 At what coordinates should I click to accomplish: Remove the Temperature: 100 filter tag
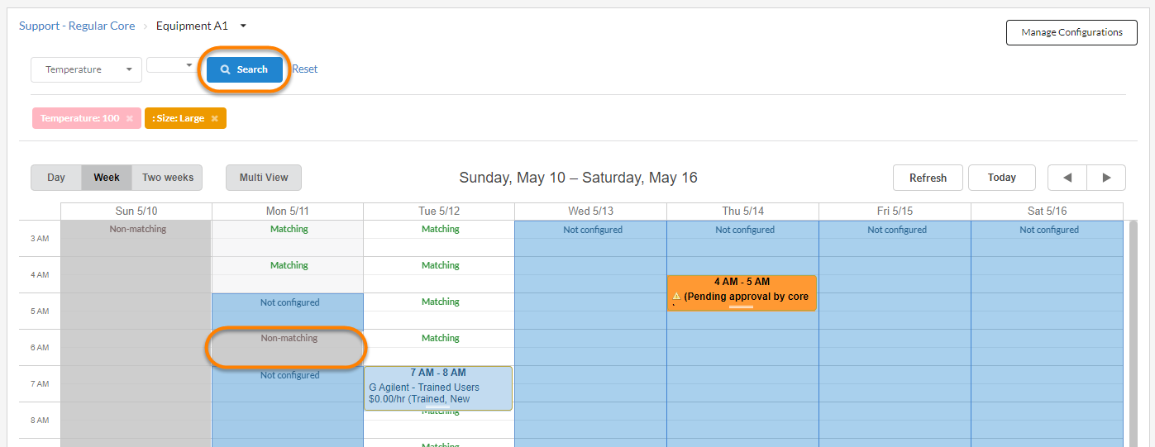pos(129,119)
